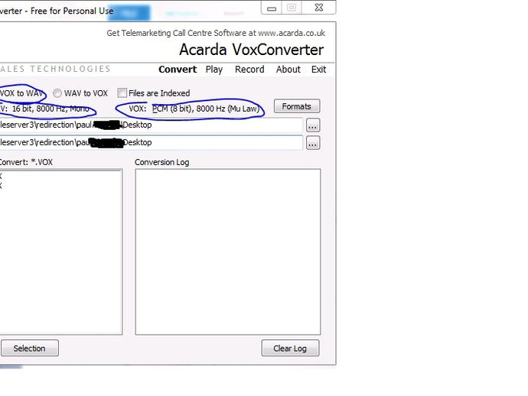Browse for the second Desktop folder path

click(313, 143)
